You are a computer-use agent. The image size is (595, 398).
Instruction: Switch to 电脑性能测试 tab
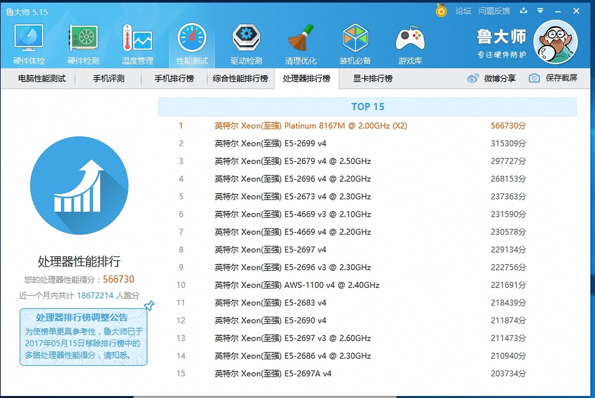coord(42,78)
